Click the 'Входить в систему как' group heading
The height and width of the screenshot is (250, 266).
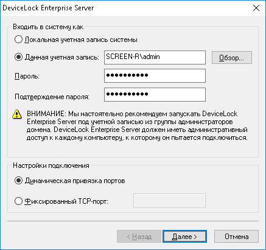(48, 27)
